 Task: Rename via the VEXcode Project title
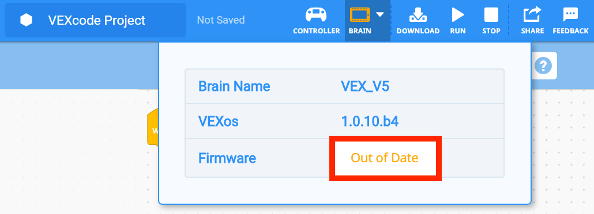click(97, 20)
